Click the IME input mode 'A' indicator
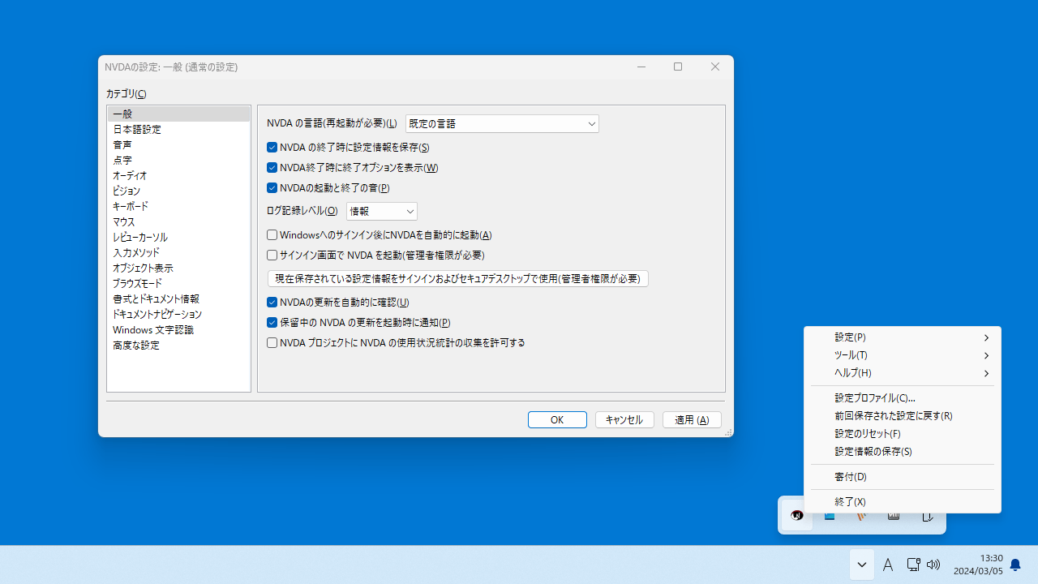Image resolution: width=1038 pixels, height=584 pixels. pos(888,565)
